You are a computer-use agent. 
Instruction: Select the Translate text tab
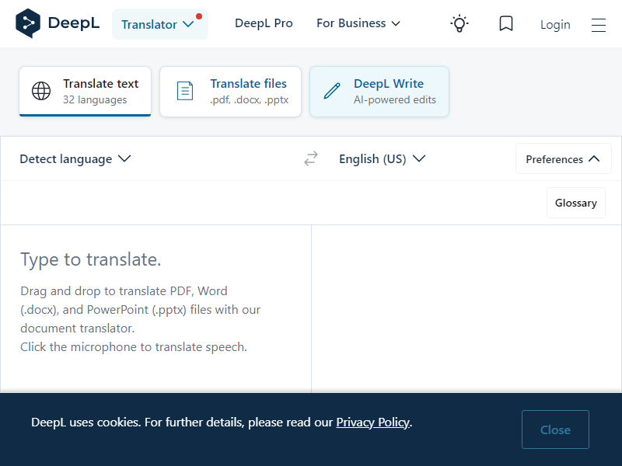(85, 92)
